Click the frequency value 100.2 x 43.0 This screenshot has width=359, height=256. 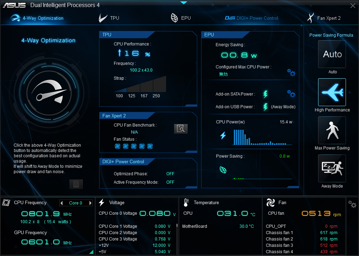pos(141,70)
